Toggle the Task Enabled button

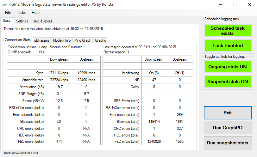[228, 45]
